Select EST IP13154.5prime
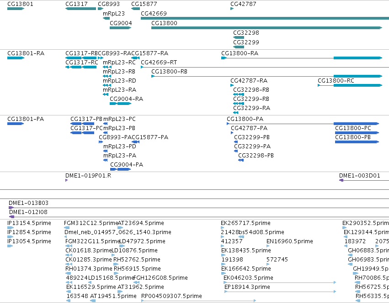Screen dimensions: 389x303 coord(29,223)
